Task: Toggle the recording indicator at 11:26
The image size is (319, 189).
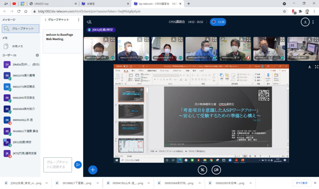Action: coord(218,22)
